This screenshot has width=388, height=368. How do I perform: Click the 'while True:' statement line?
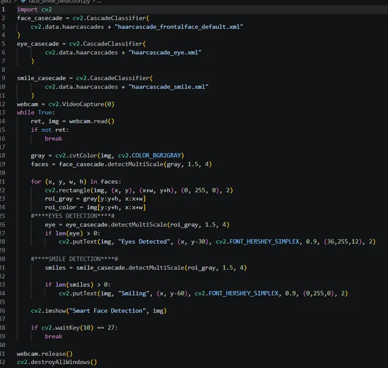tap(36, 112)
